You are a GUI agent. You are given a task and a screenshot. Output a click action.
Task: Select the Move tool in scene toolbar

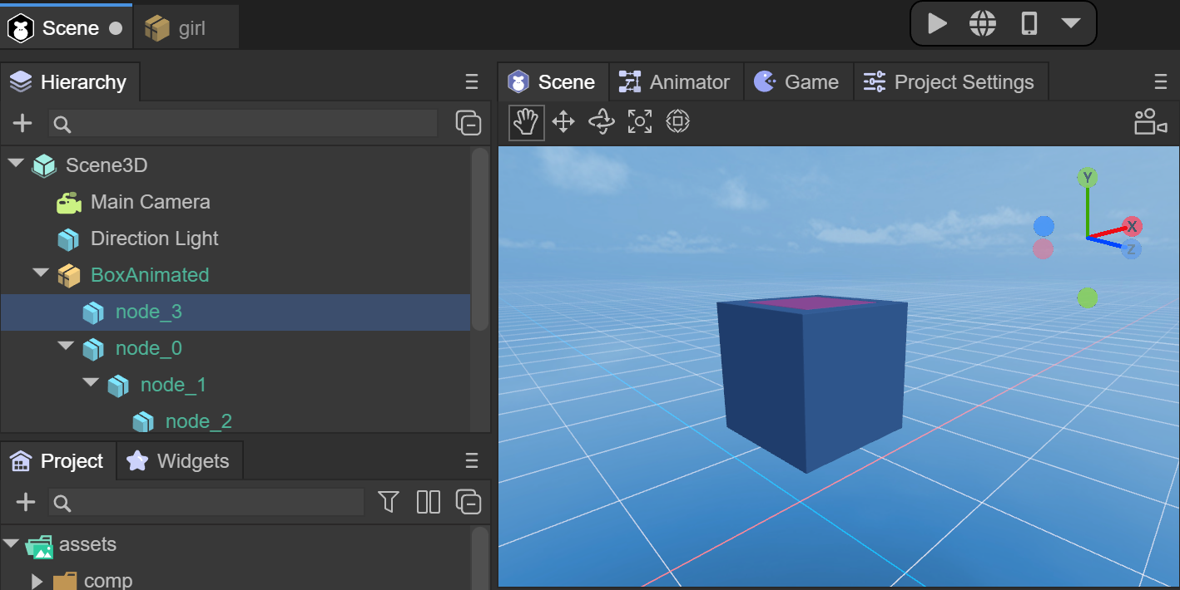tap(563, 123)
